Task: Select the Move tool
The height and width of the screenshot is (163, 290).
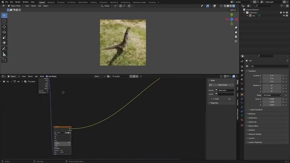Action: (x=4, y=27)
